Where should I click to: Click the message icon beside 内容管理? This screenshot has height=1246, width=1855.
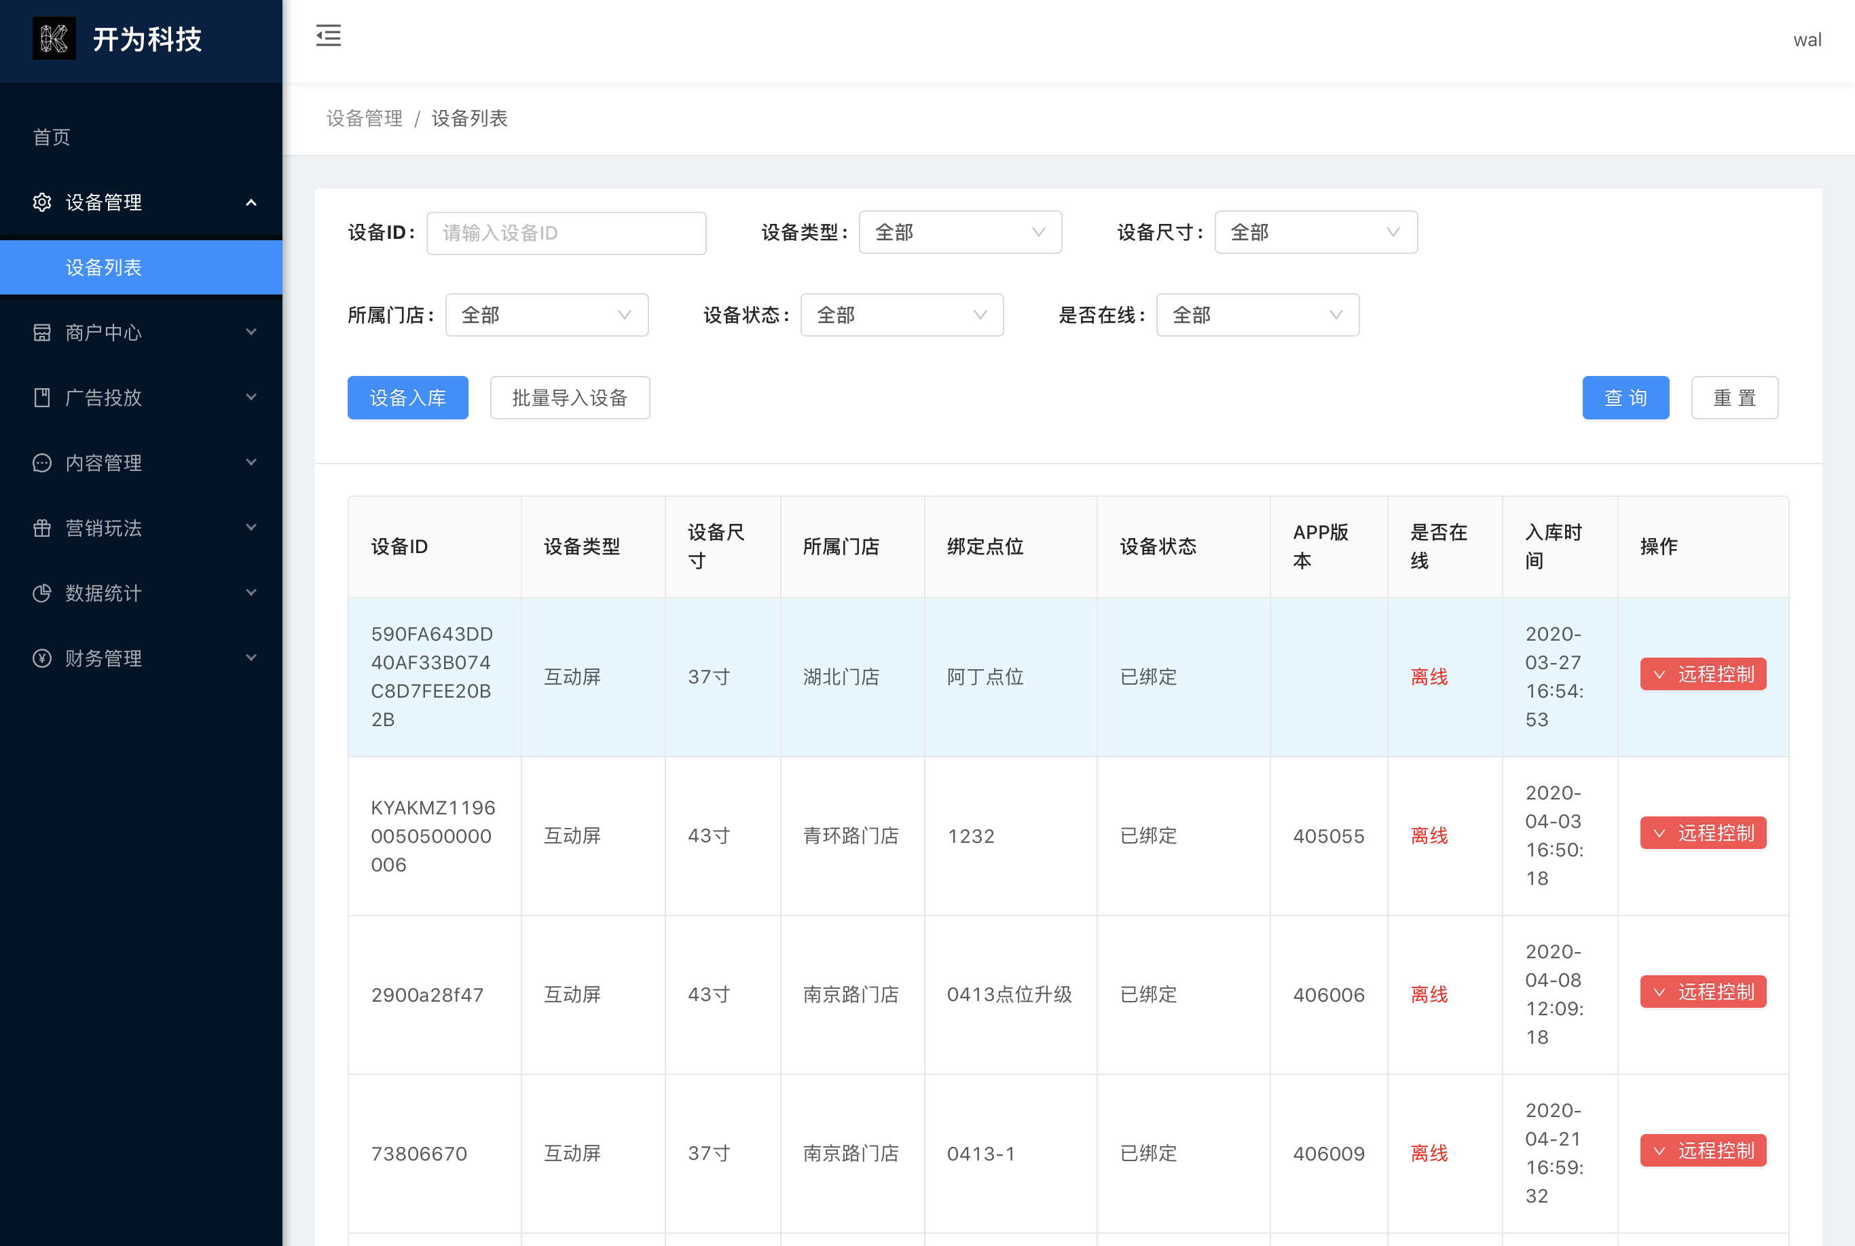(42, 462)
